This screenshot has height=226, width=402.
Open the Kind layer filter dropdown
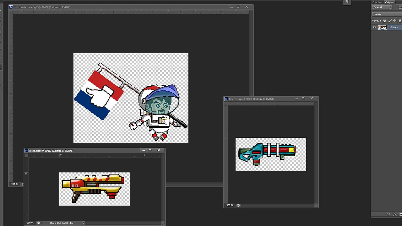pyautogui.click(x=382, y=8)
